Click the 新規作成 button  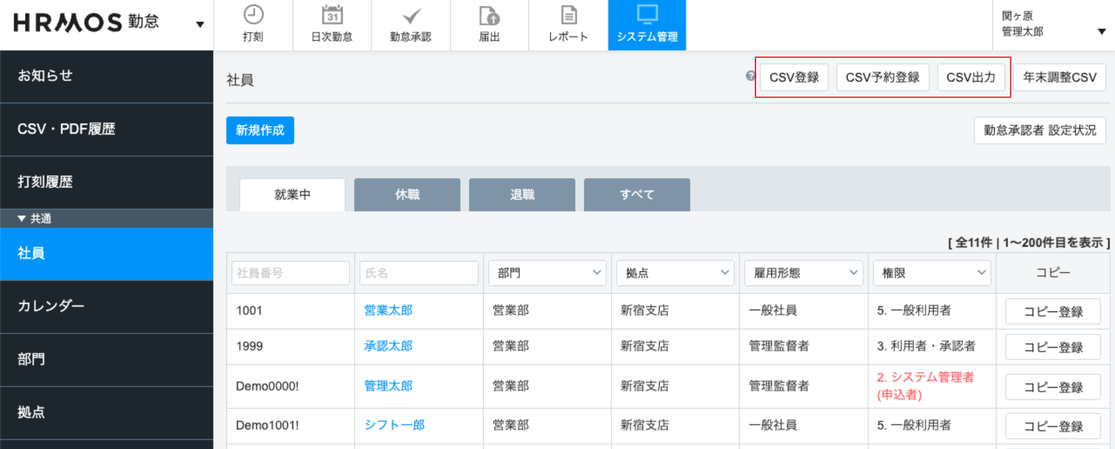(260, 131)
